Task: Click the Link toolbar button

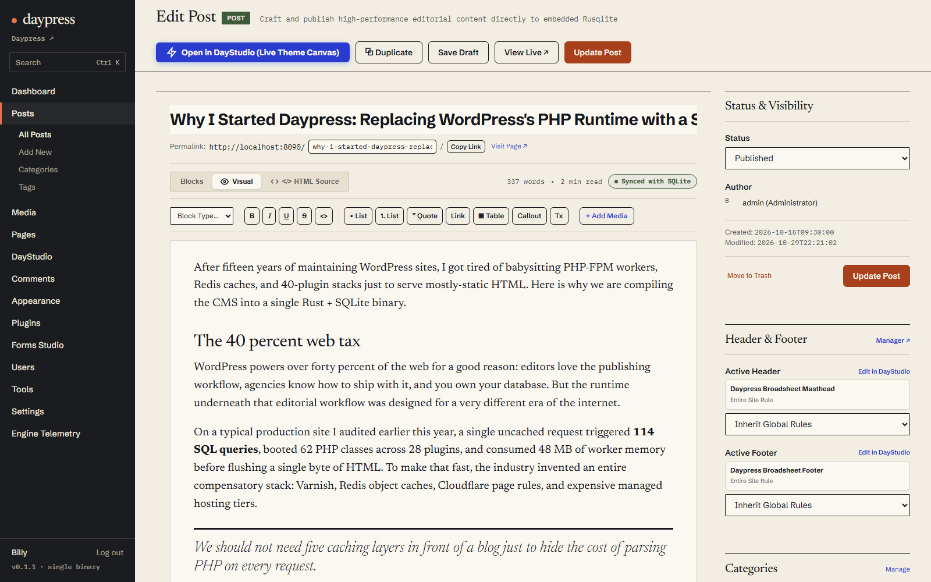Action: [458, 216]
